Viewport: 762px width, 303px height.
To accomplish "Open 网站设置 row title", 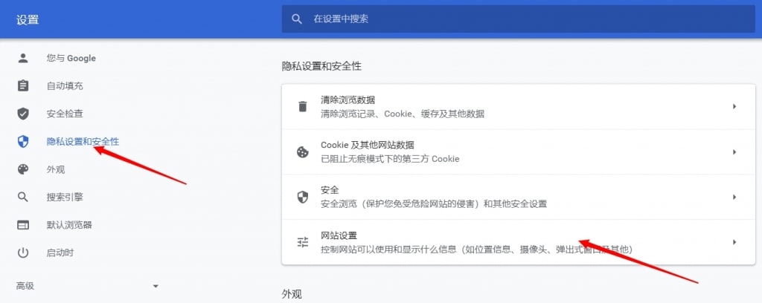I will (x=339, y=235).
